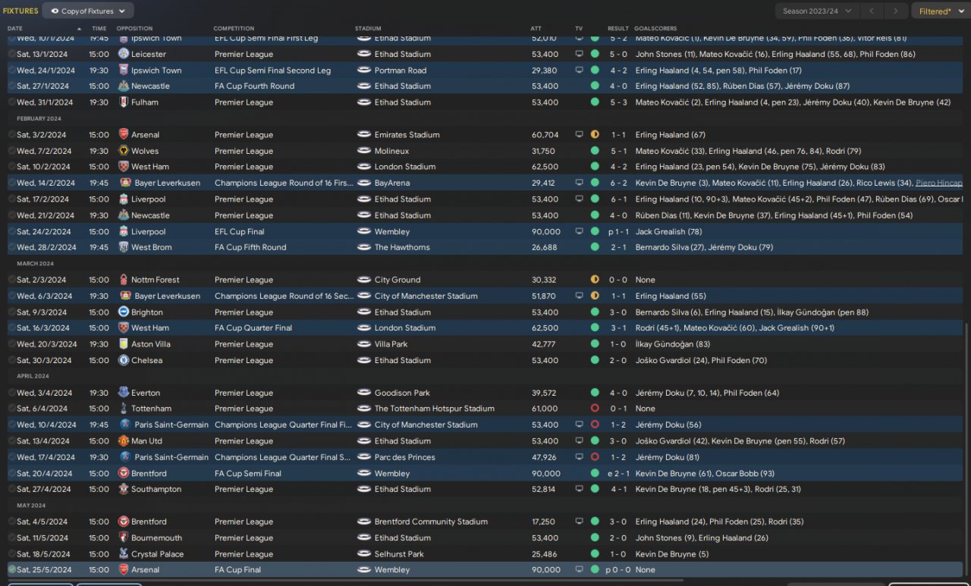Click the May 2024 month header
The height and width of the screenshot is (586, 971).
tap(32, 506)
